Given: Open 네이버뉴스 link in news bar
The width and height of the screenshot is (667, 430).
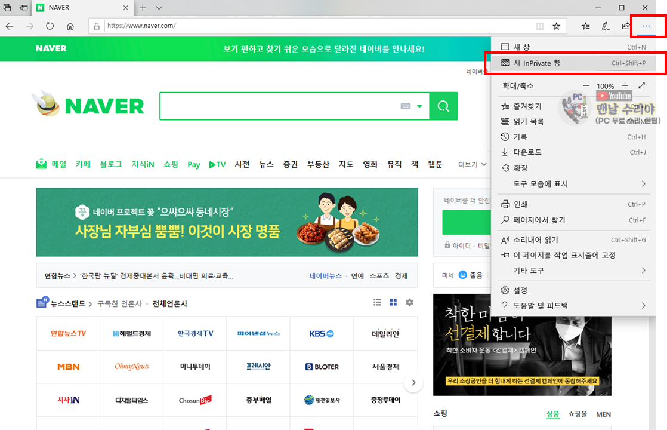Looking at the screenshot, I should coord(325,275).
